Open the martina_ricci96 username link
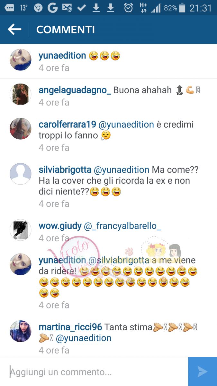This screenshot has width=217, height=386. click(70, 327)
